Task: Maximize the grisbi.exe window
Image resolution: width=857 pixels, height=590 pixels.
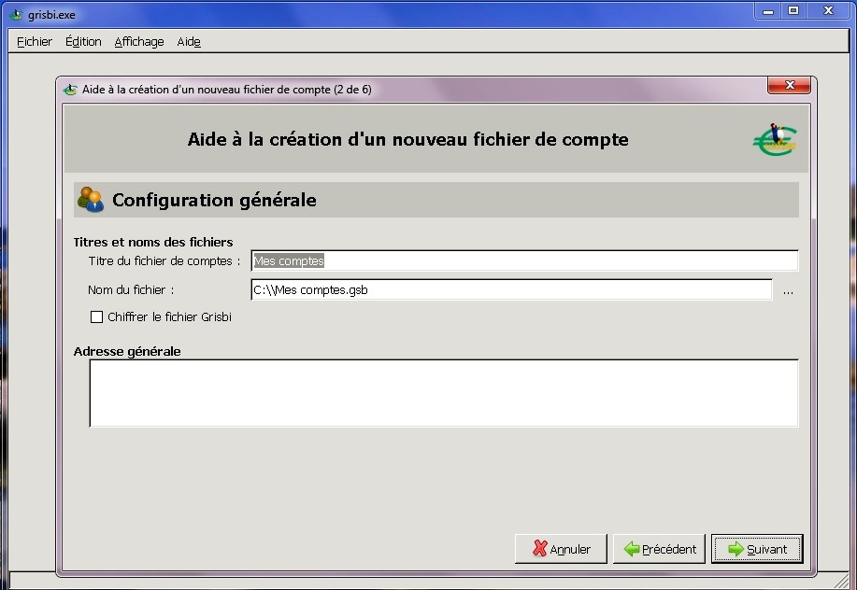Action: (793, 11)
